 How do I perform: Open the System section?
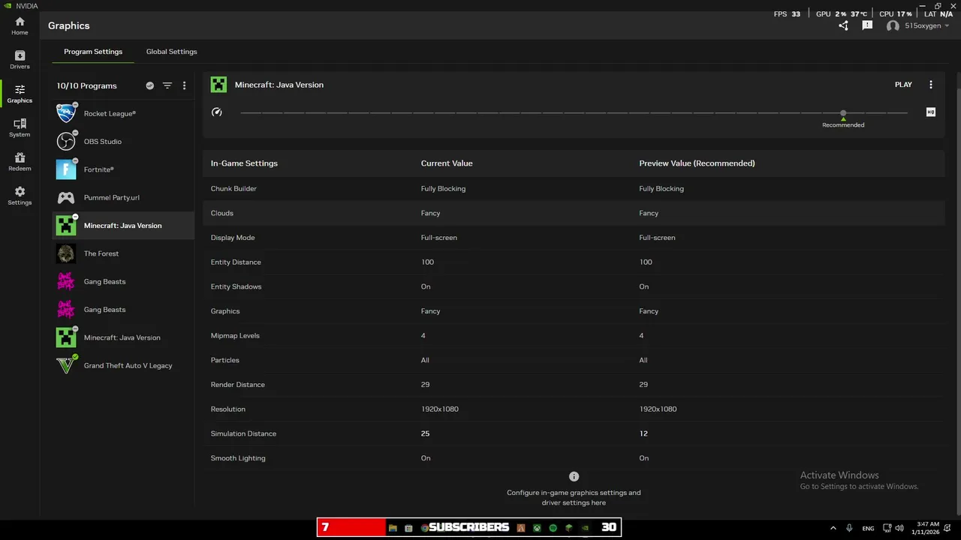click(20, 127)
